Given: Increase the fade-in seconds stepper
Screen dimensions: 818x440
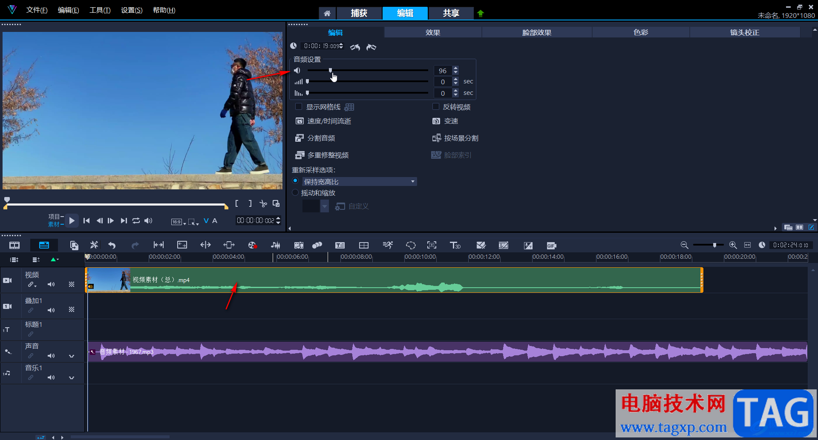Looking at the screenshot, I should [455, 79].
